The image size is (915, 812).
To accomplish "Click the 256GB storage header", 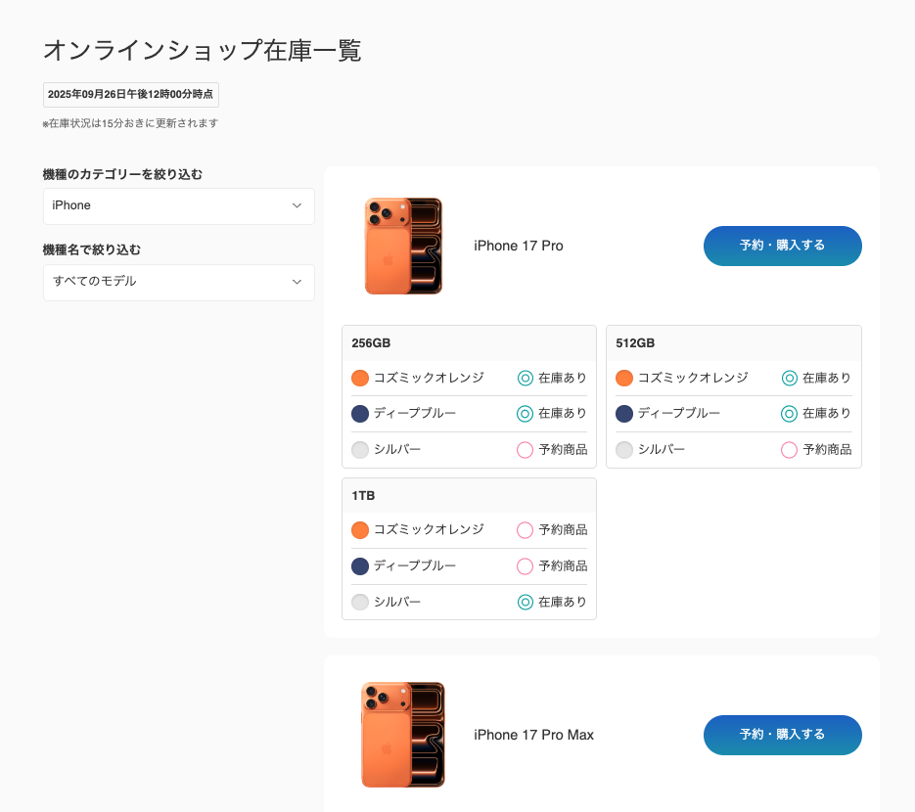I will click(x=469, y=343).
